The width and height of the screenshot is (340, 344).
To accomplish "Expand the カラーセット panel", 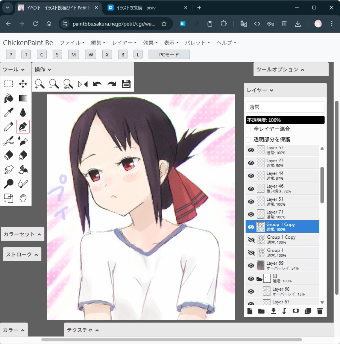I will (22, 234).
